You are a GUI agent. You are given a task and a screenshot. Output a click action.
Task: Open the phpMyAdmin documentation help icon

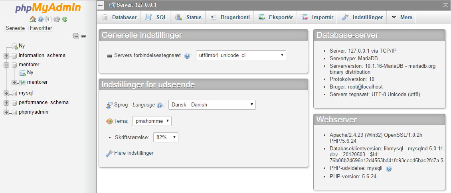point(41,20)
